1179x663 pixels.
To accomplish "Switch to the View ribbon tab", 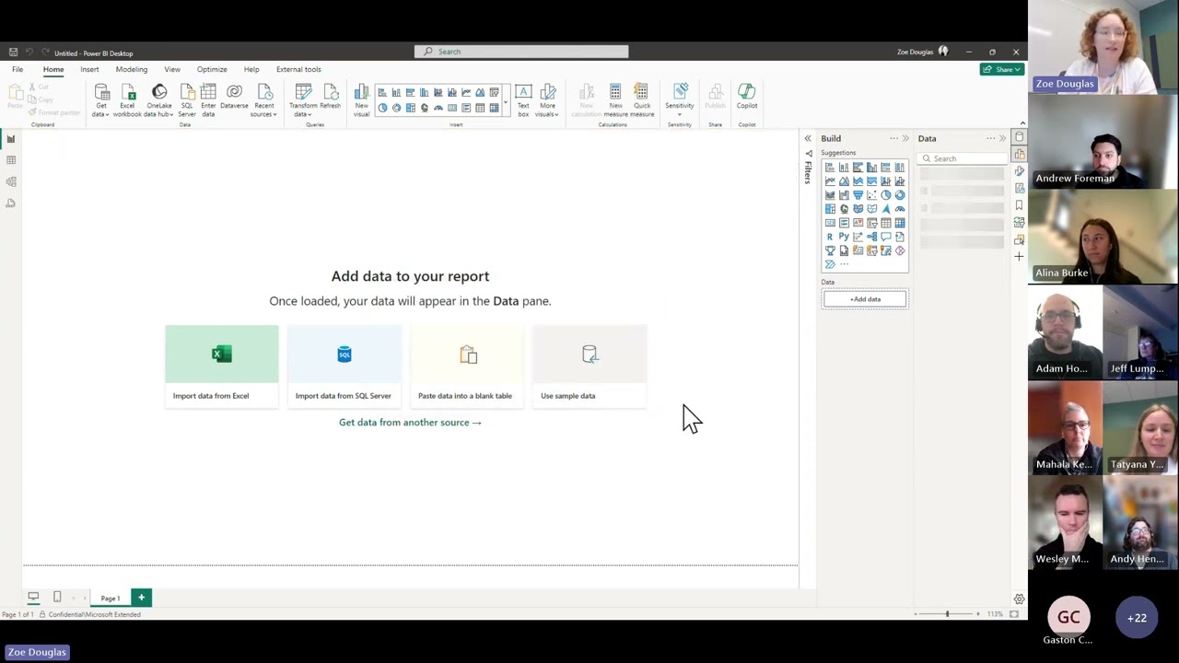I will [x=172, y=69].
